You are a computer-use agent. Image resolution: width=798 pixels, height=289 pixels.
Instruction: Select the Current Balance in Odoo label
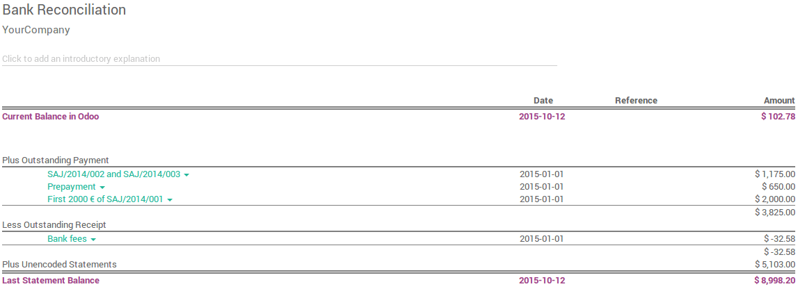click(50, 117)
